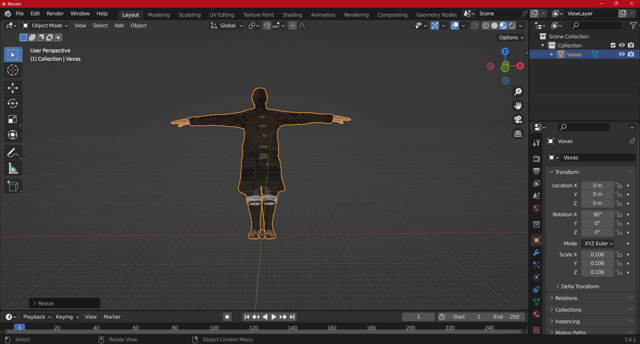Image resolution: width=640 pixels, height=344 pixels.
Task: Open the Modifiers wrench properties tab
Action: 536,253
